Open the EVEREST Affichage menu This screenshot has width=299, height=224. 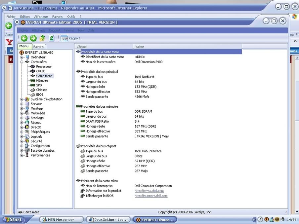(39, 30)
